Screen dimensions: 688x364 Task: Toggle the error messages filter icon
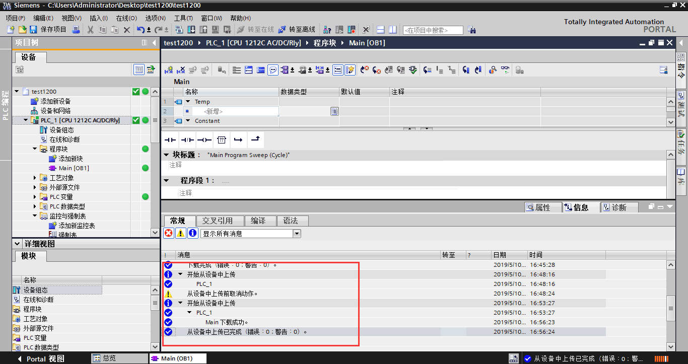(168, 233)
